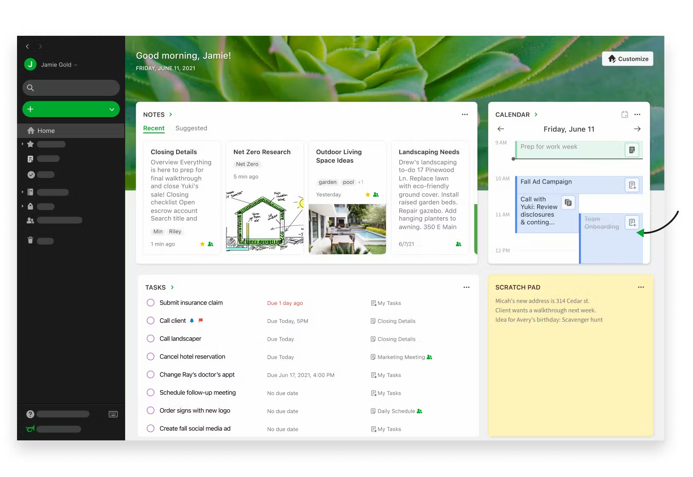Expand the Notebooks disclosure triangle in sidebar
The image size is (693, 477).
point(23,192)
